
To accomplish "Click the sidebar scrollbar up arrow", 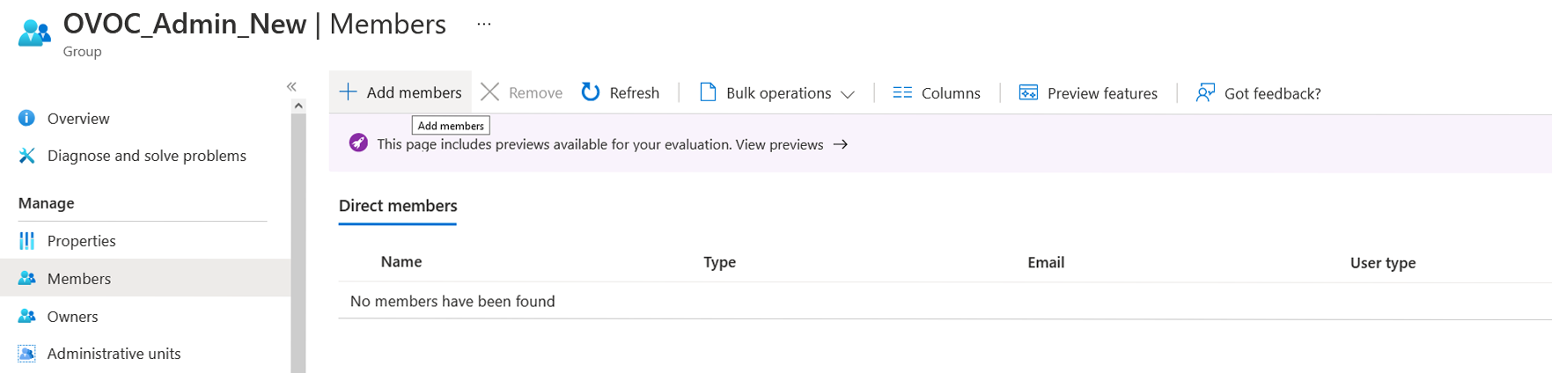I will click(298, 106).
